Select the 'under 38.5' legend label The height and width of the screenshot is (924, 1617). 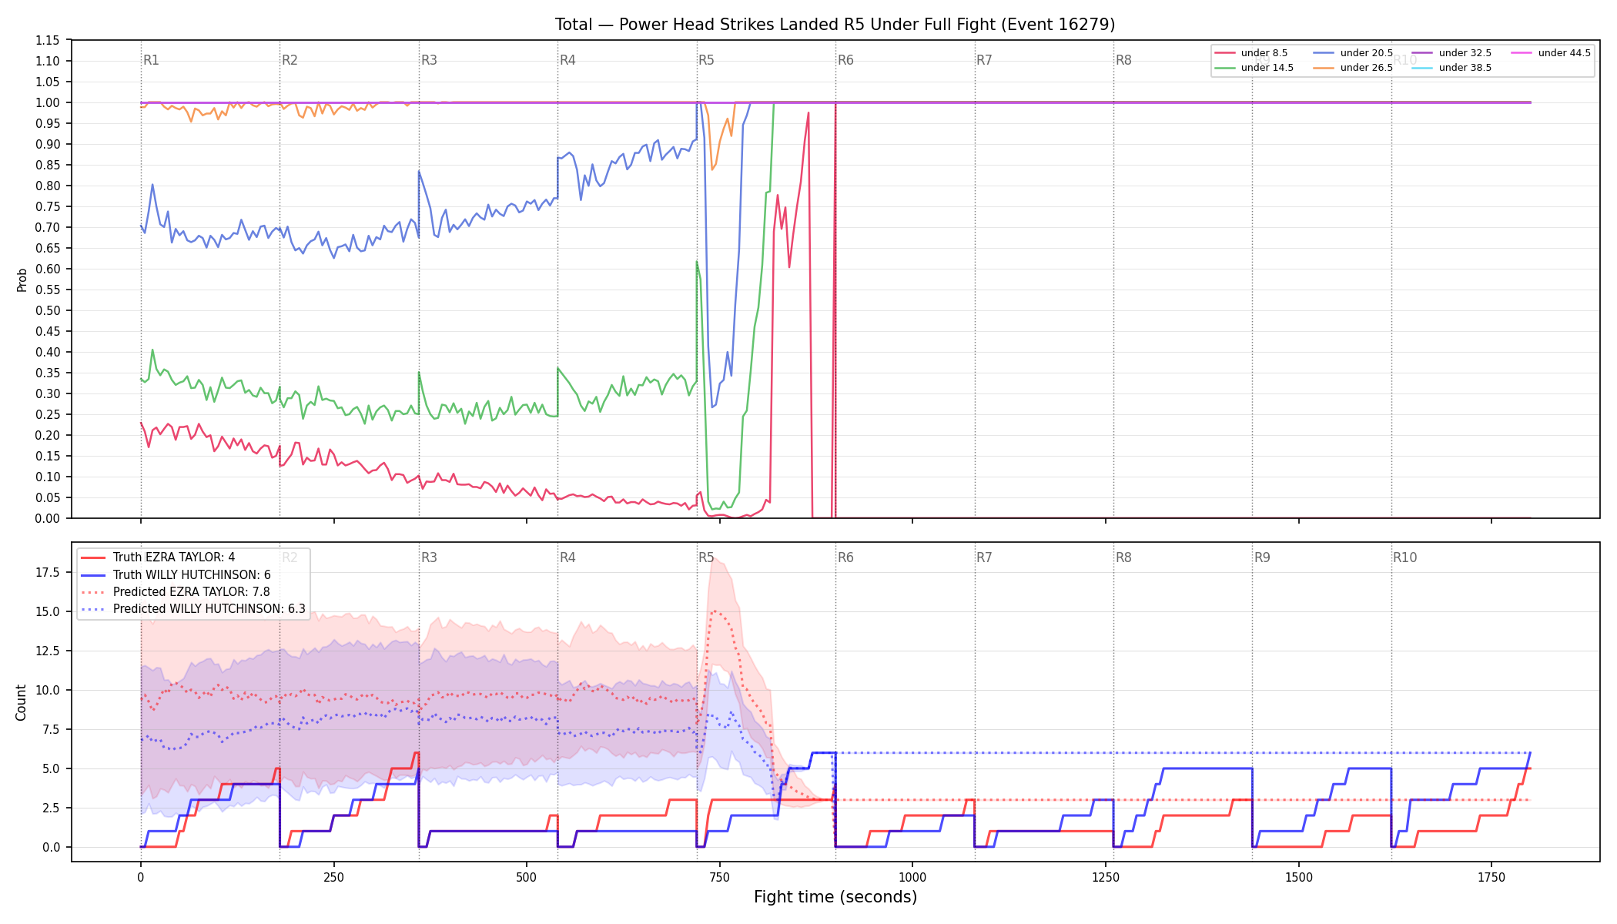1465,68
